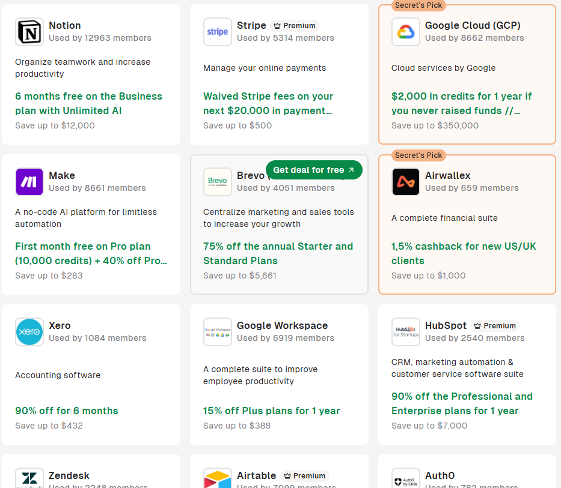The image size is (561, 488).
Task: Click '75% off the annual Starter' offer
Action: tap(278, 254)
